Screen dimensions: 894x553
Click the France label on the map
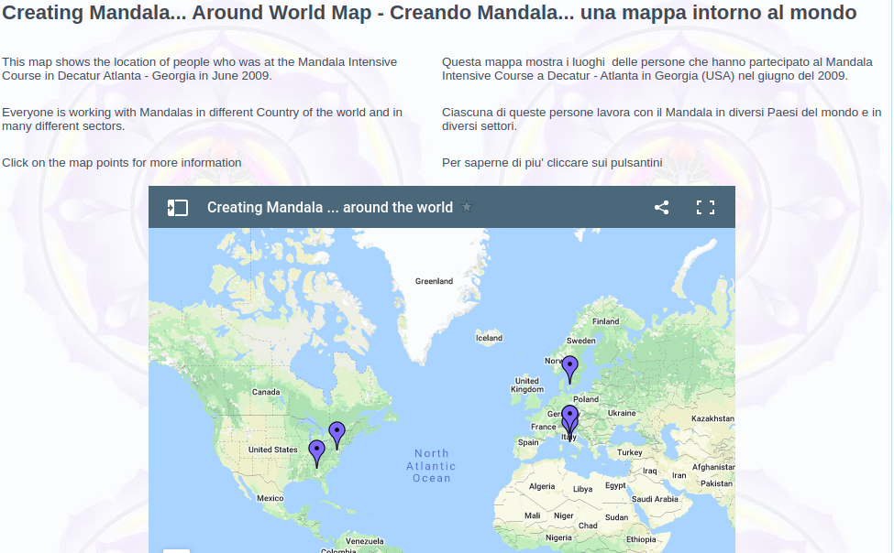tap(544, 427)
